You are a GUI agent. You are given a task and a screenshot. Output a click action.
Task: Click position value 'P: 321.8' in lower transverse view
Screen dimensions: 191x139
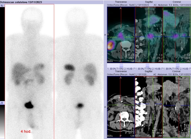coord(130,133)
